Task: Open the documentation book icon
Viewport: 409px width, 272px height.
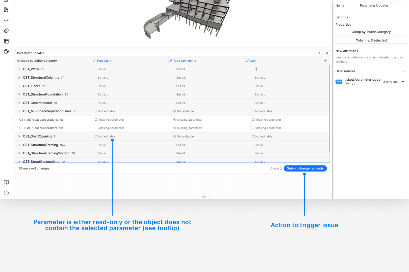Action: tap(6, 182)
